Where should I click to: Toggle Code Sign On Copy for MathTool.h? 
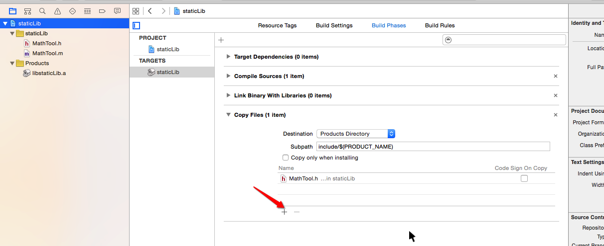point(524,178)
